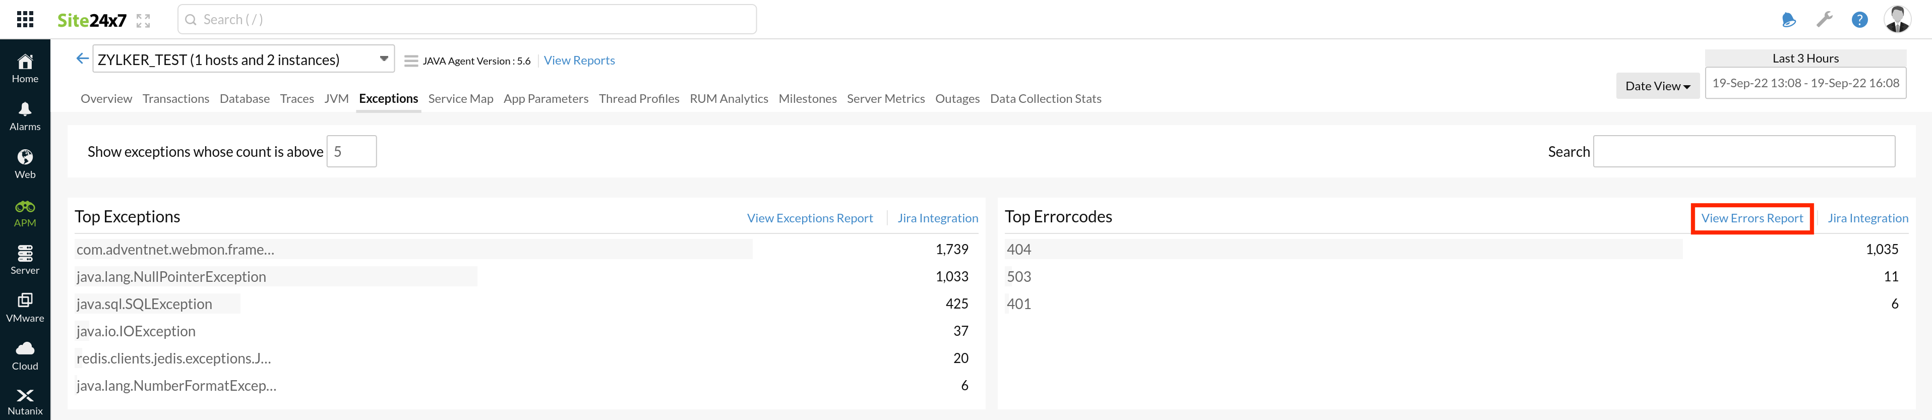Open the VMware sidebar icon
Viewport: 1932px width, 420px height.
coord(25,301)
